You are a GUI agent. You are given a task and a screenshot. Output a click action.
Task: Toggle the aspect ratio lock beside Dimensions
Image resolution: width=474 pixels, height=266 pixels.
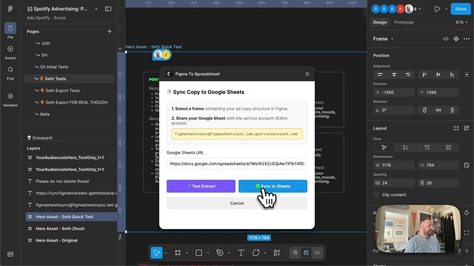[467, 165]
